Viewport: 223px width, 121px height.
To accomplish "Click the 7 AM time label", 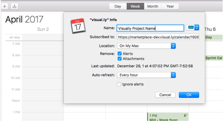I will tap(16, 44).
